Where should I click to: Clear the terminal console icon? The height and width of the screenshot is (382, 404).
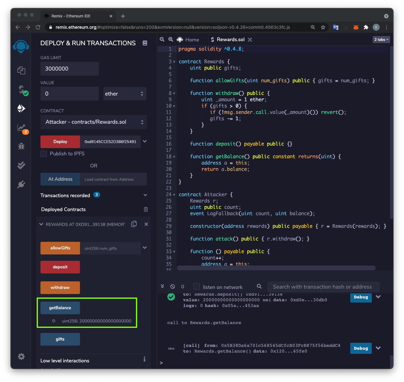click(173, 286)
